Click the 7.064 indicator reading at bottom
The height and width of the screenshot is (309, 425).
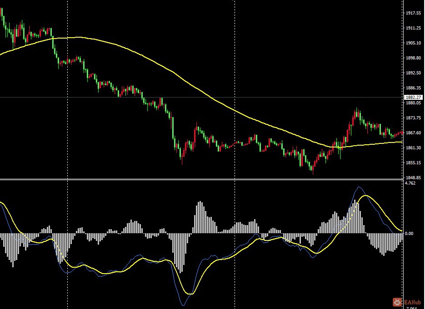[411, 307]
